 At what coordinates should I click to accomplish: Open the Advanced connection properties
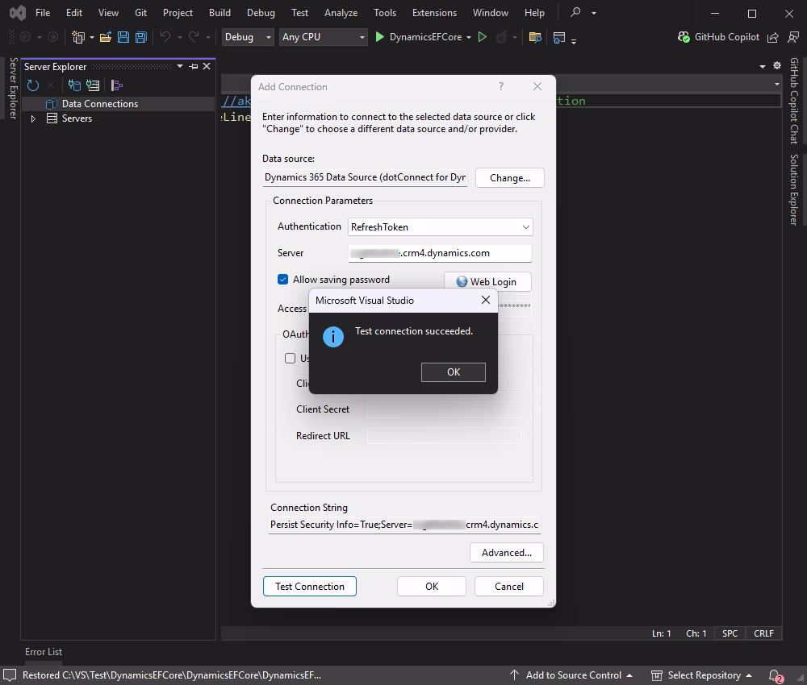pyautogui.click(x=507, y=552)
